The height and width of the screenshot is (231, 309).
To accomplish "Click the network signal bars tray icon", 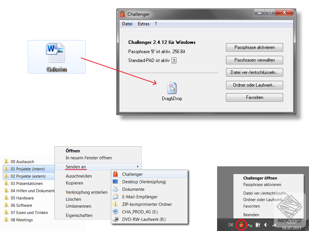I will [x=274, y=225].
